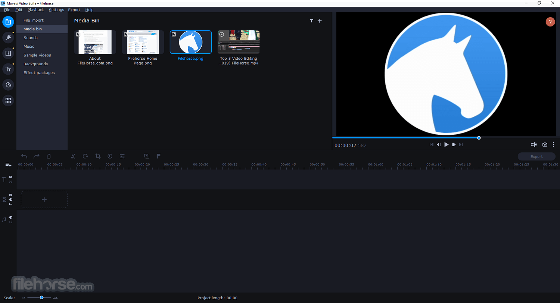Add a marker with flag icon
The height and width of the screenshot is (303, 560).
click(x=159, y=156)
